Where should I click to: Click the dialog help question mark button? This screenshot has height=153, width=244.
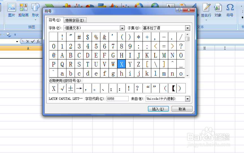(x=179, y=10)
